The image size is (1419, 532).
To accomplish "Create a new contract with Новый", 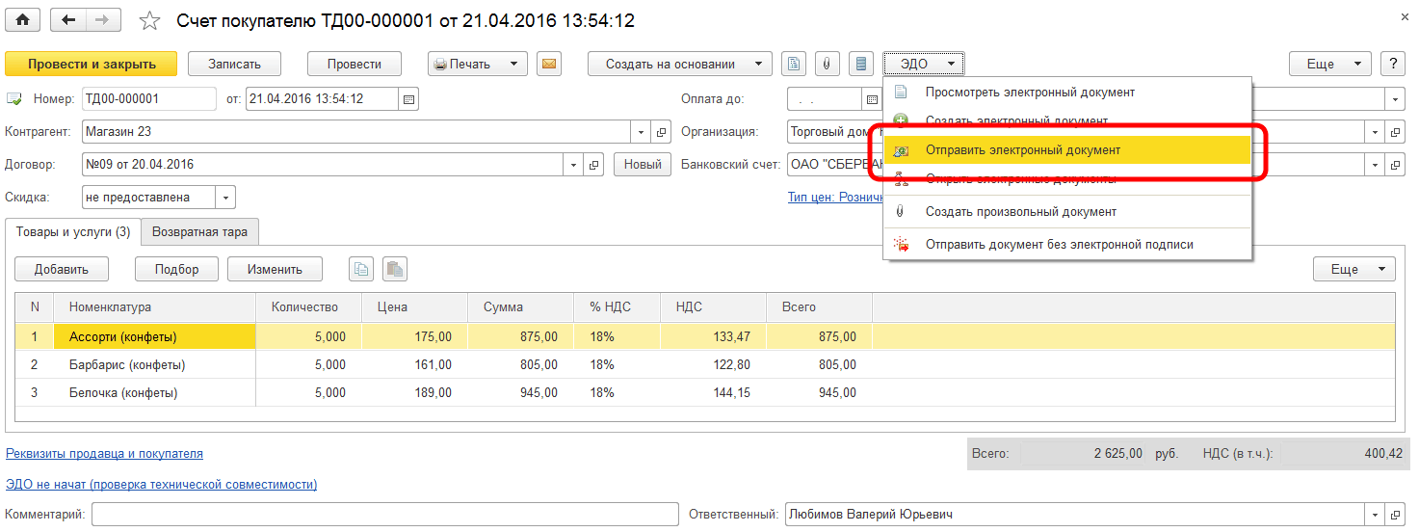I will coord(643,165).
